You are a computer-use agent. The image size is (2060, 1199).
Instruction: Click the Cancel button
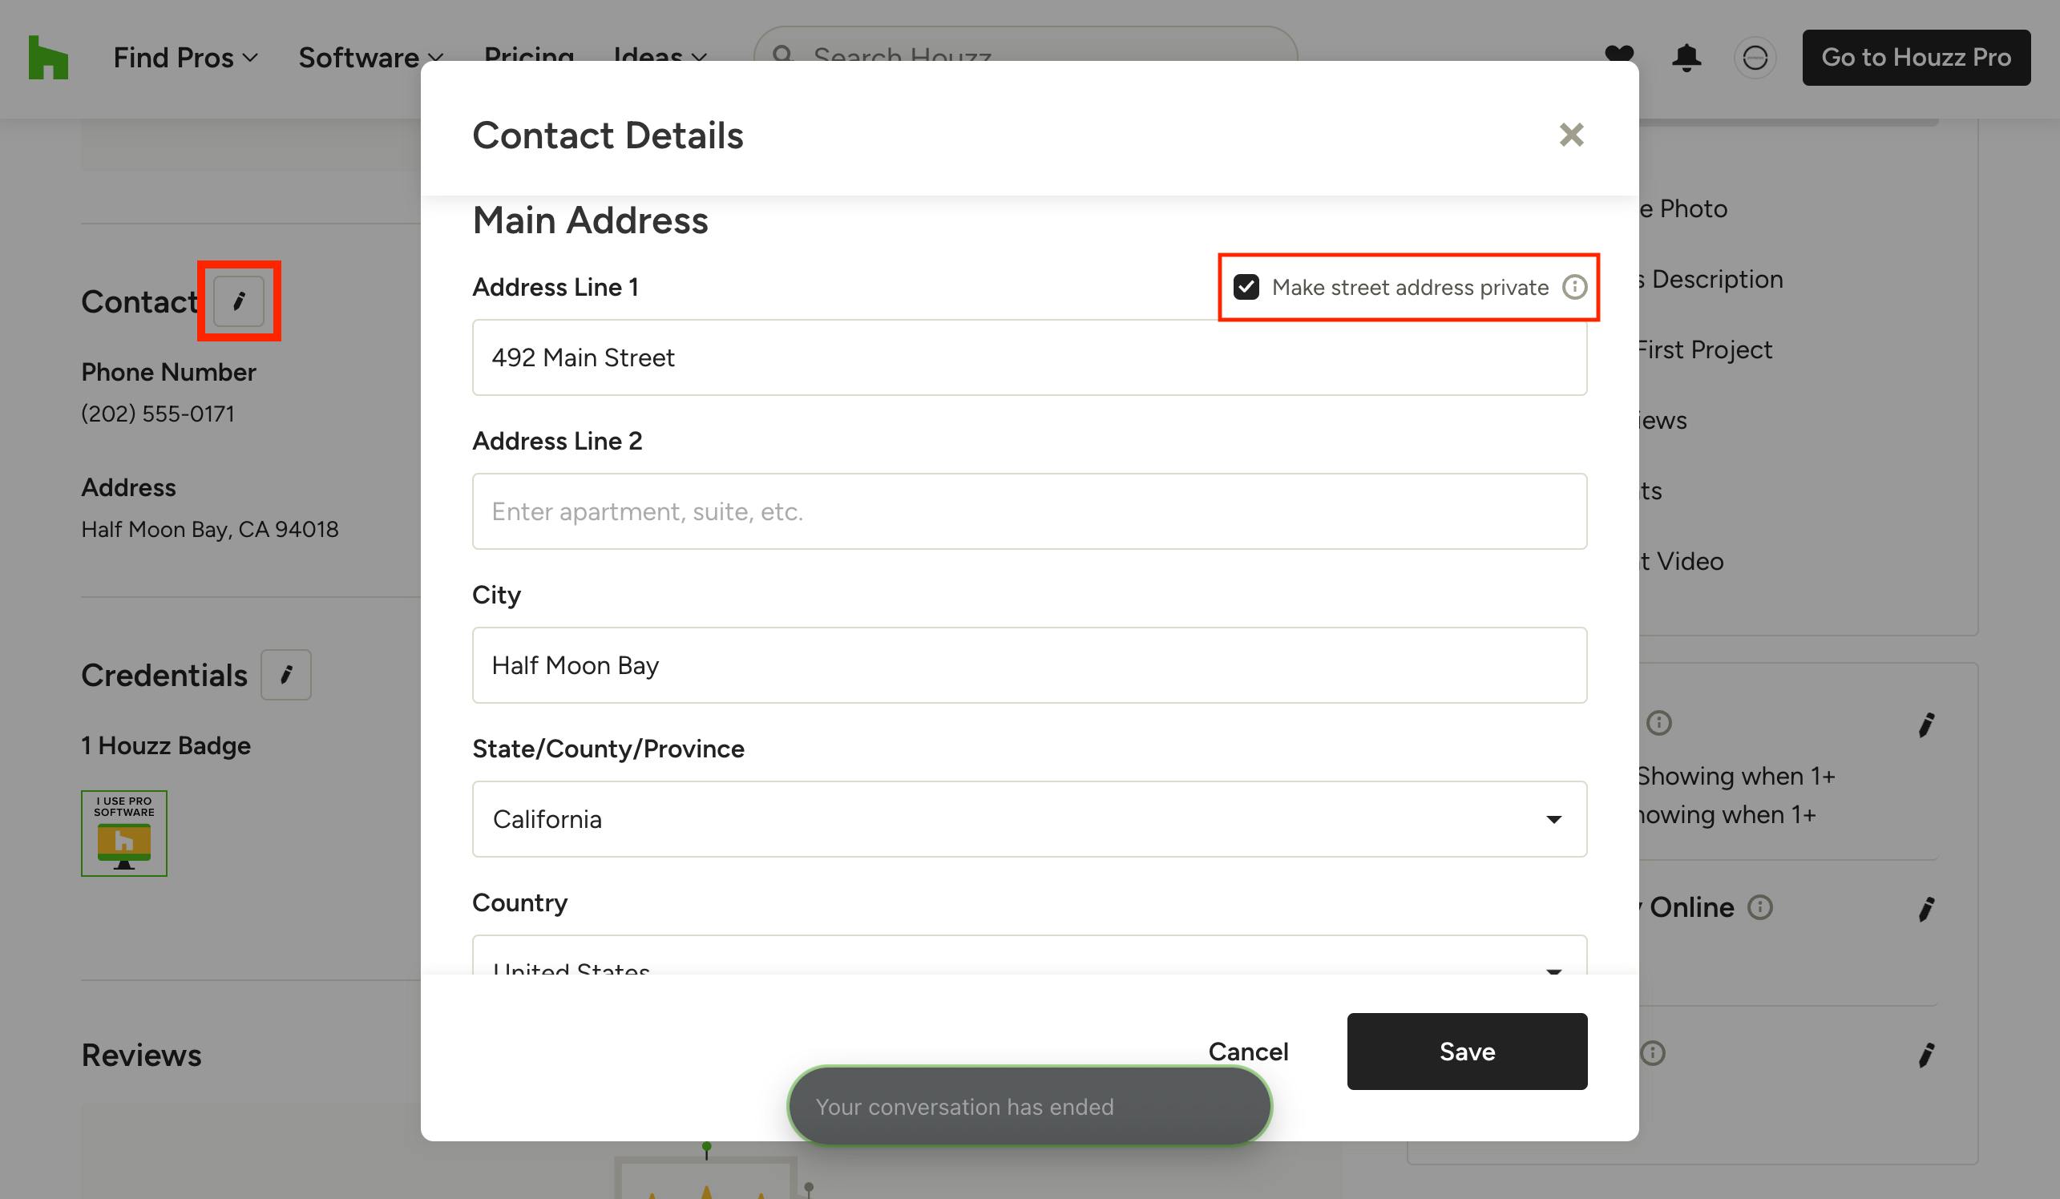pyautogui.click(x=1248, y=1052)
